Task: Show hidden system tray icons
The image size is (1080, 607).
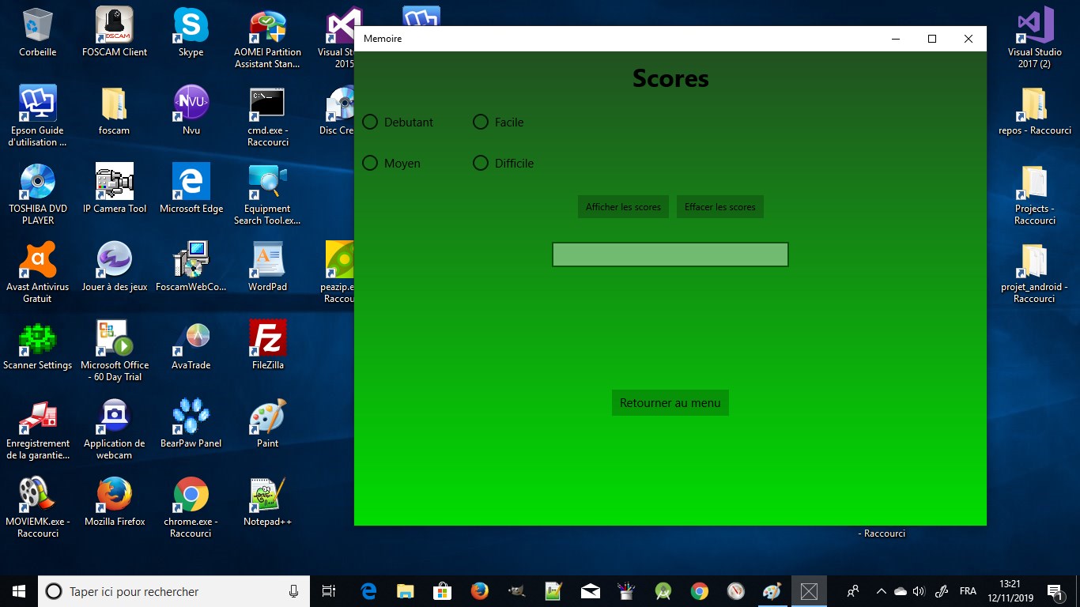Action: (x=881, y=591)
